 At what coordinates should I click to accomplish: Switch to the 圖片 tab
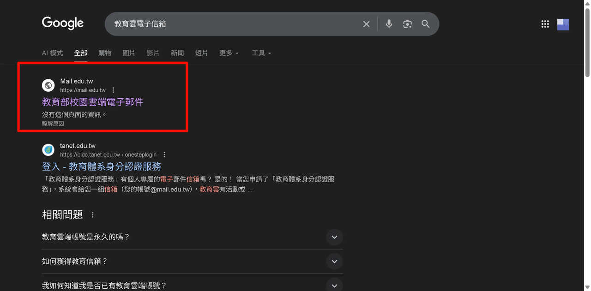129,53
